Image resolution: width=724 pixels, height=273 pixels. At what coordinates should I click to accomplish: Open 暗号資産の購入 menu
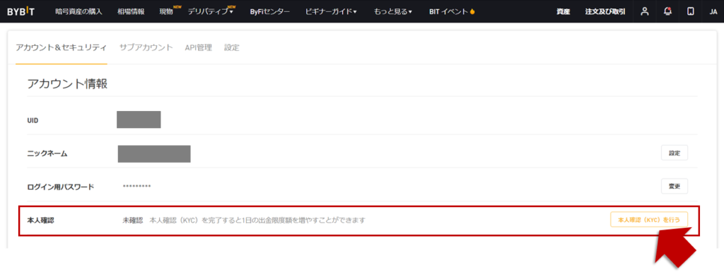pos(78,11)
